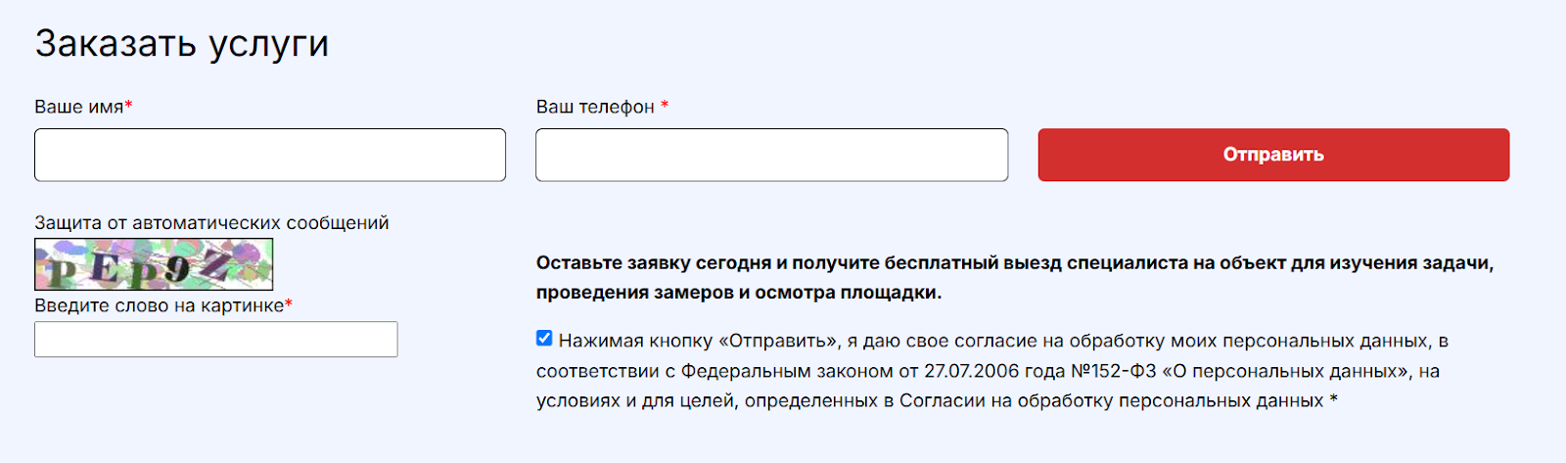Focus the "Ваш телефон" input field

771,155
